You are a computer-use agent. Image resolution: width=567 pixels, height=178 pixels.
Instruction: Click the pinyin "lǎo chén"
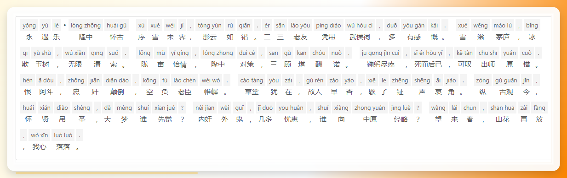[x=185, y=81]
